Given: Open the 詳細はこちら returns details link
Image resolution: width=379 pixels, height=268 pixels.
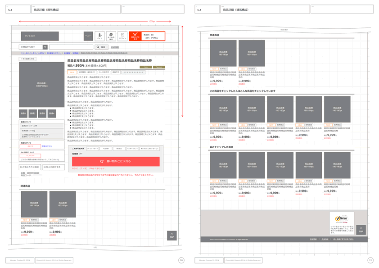Looking at the screenshot, I should [x=47, y=146].
